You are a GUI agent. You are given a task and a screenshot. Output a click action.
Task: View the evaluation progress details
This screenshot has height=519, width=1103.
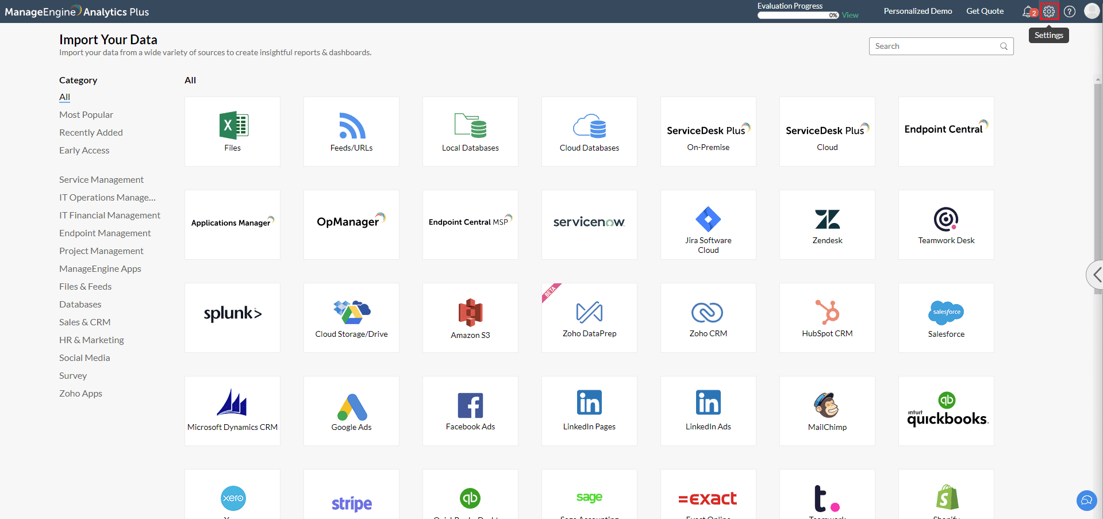point(850,16)
